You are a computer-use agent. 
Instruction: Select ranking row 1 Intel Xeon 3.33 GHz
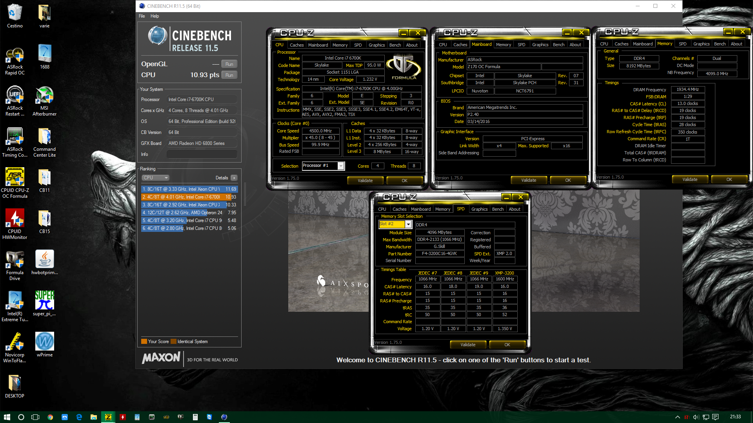point(189,189)
